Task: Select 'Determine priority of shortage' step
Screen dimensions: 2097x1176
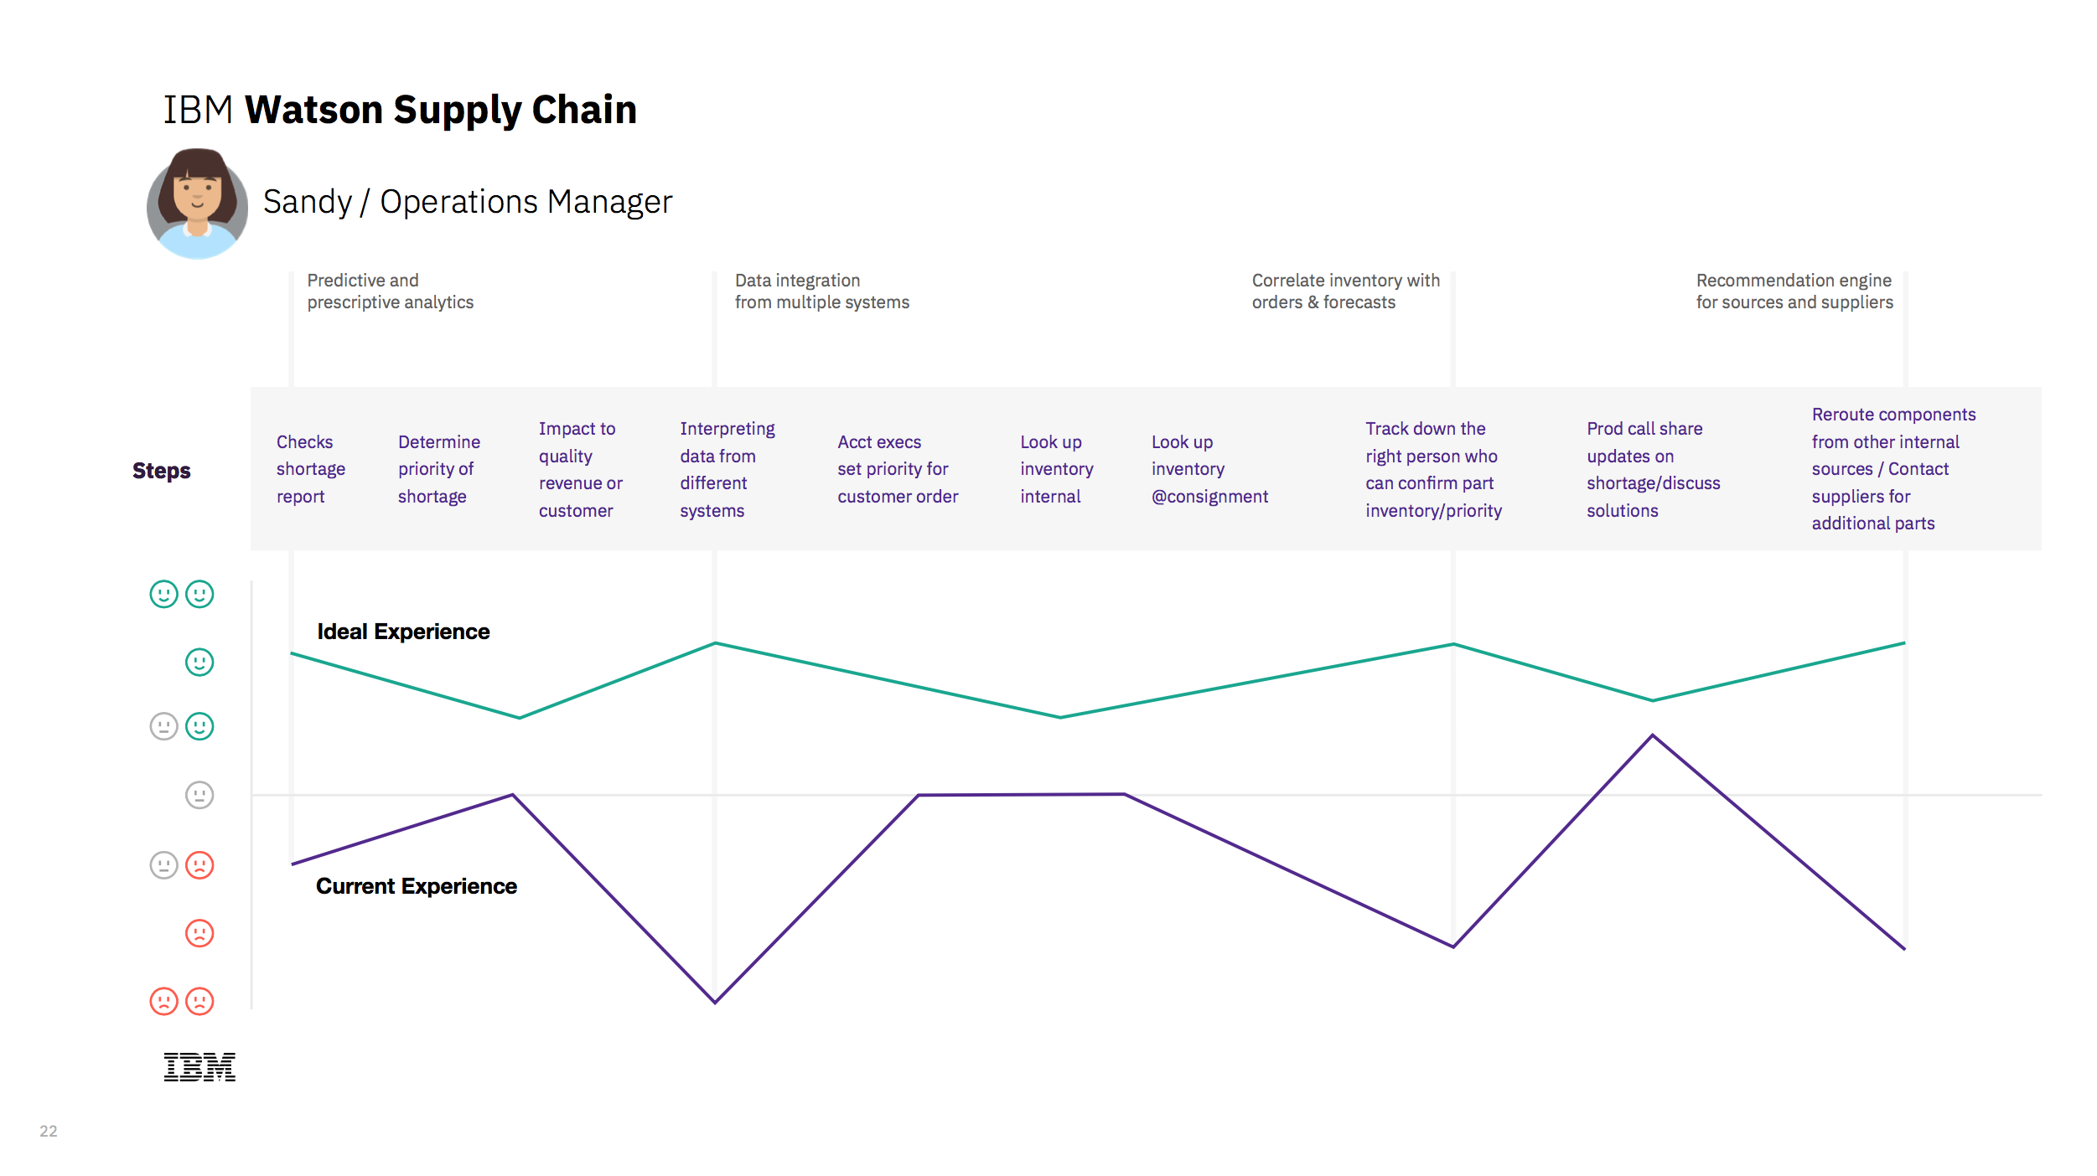Action: [438, 469]
